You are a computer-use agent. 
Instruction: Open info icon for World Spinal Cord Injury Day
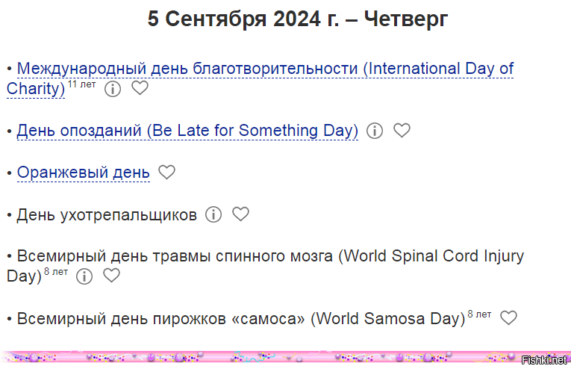tap(84, 276)
